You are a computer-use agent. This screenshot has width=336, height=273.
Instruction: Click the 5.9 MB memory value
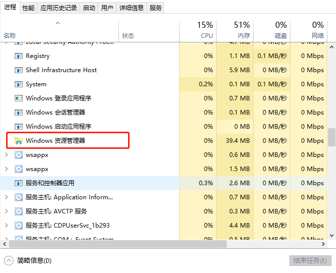pos(239,70)
